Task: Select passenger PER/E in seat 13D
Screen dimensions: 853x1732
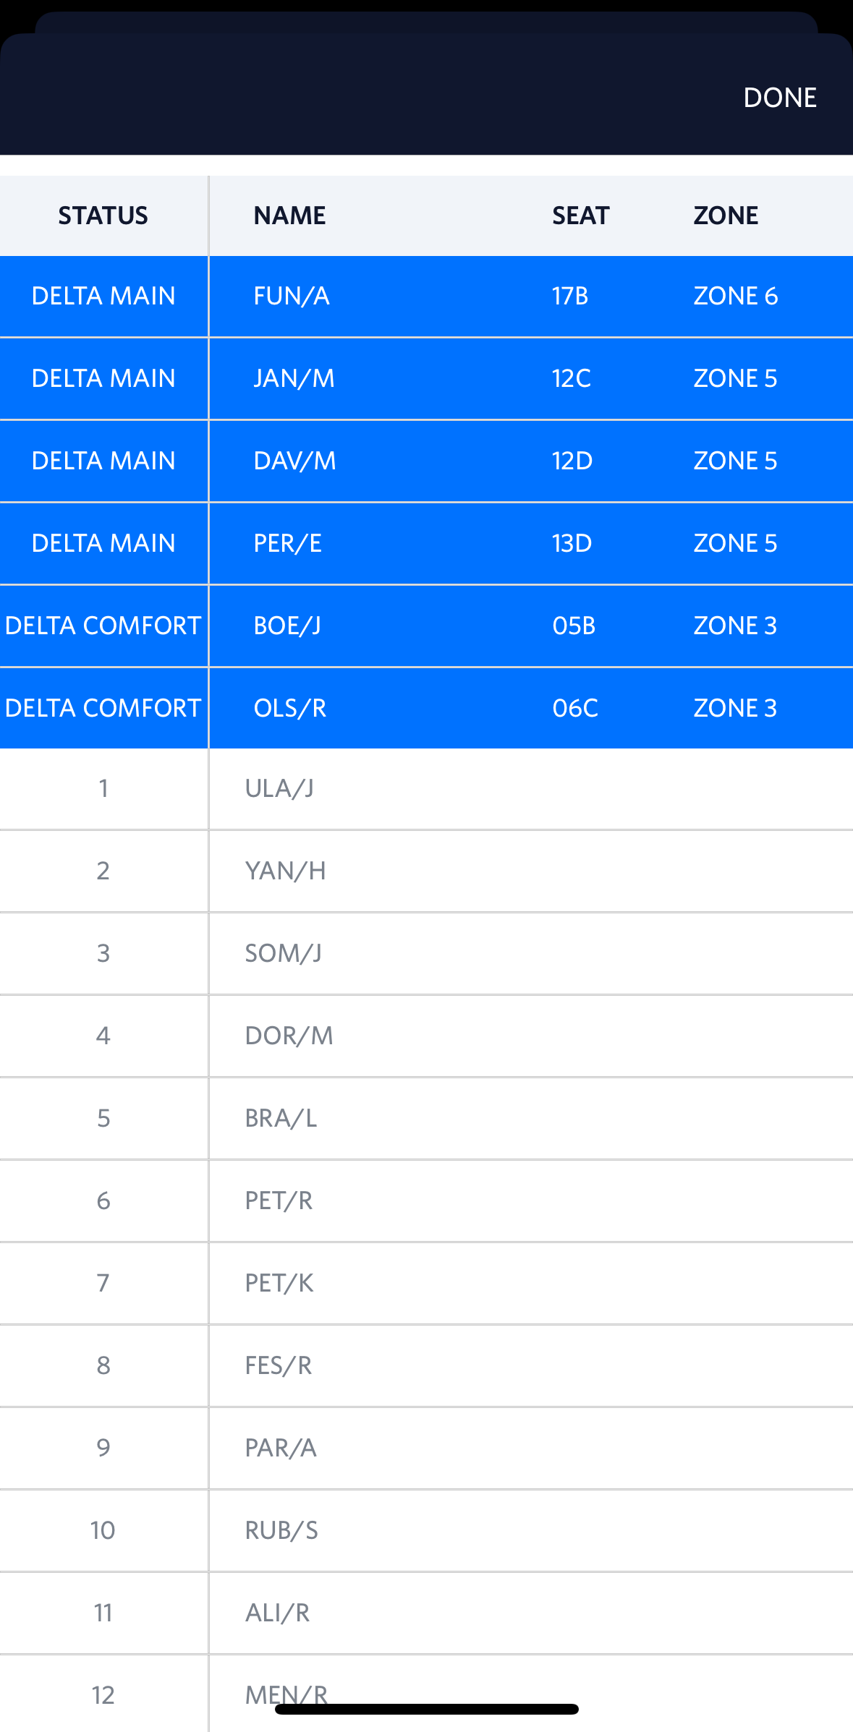Action: click(426, 543)
